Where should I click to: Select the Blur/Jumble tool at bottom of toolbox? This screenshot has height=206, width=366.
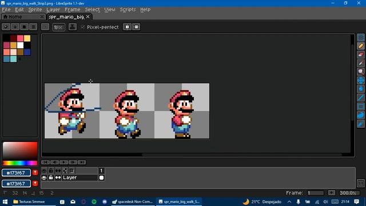361,124
